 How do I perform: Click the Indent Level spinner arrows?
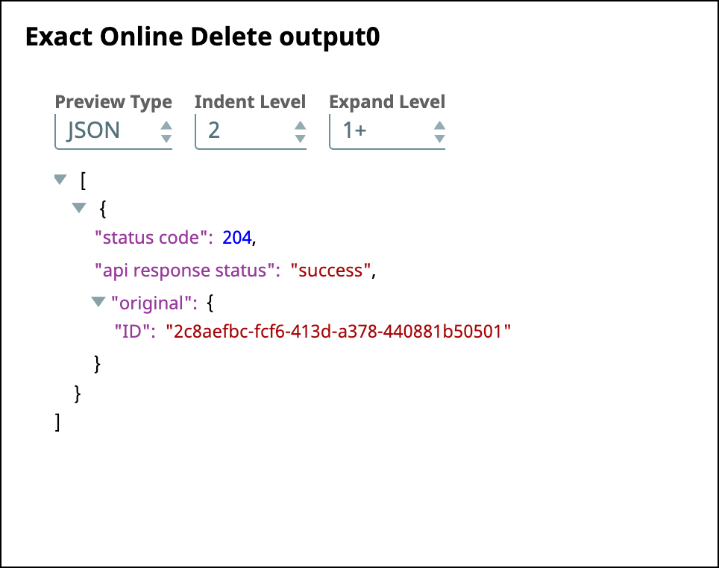tap(301, 132)
